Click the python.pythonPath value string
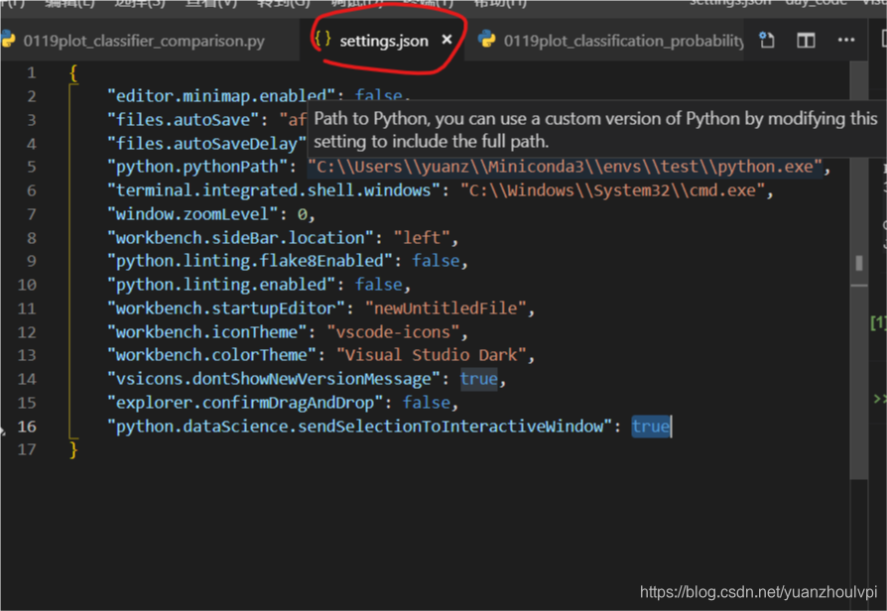Viewport: 887px width, 611px height. pos(565,167)
